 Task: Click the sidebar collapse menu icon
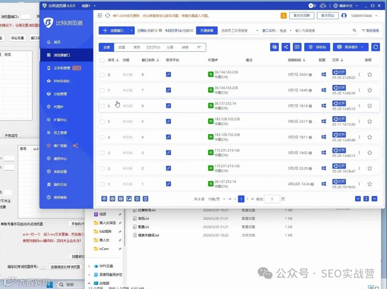[x=100, y=16]
